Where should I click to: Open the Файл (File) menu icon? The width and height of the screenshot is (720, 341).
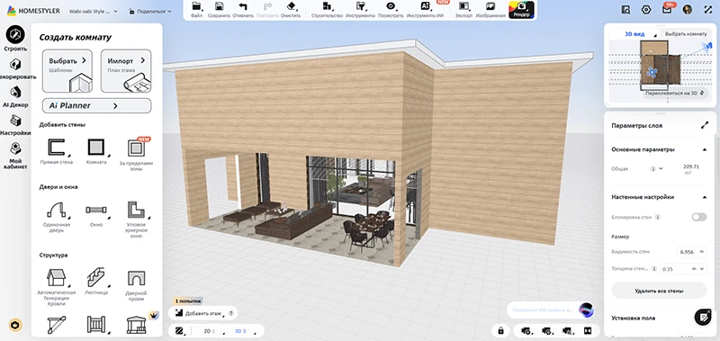196,6
